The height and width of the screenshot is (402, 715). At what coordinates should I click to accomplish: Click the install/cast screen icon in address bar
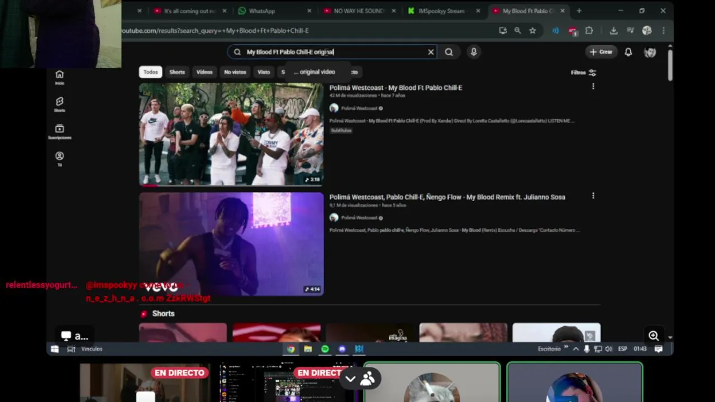pyautogui.click(x=503, y=31)
